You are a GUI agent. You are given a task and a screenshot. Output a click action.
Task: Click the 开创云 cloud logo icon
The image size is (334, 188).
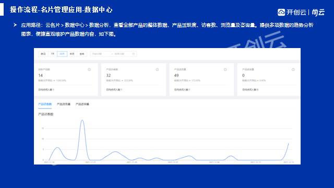[x=281, y=12]
